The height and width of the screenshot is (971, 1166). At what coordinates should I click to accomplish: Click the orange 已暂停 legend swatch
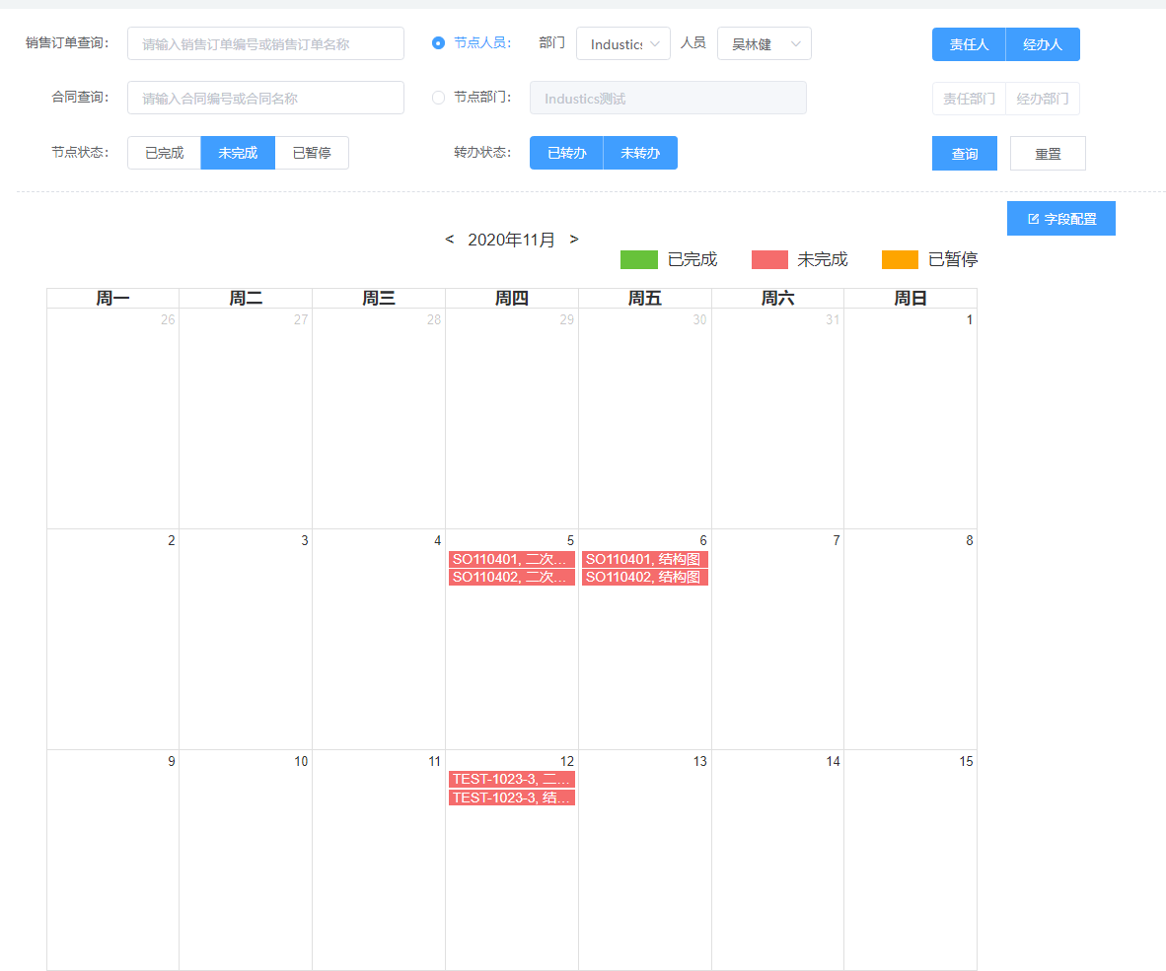[900, 259]
